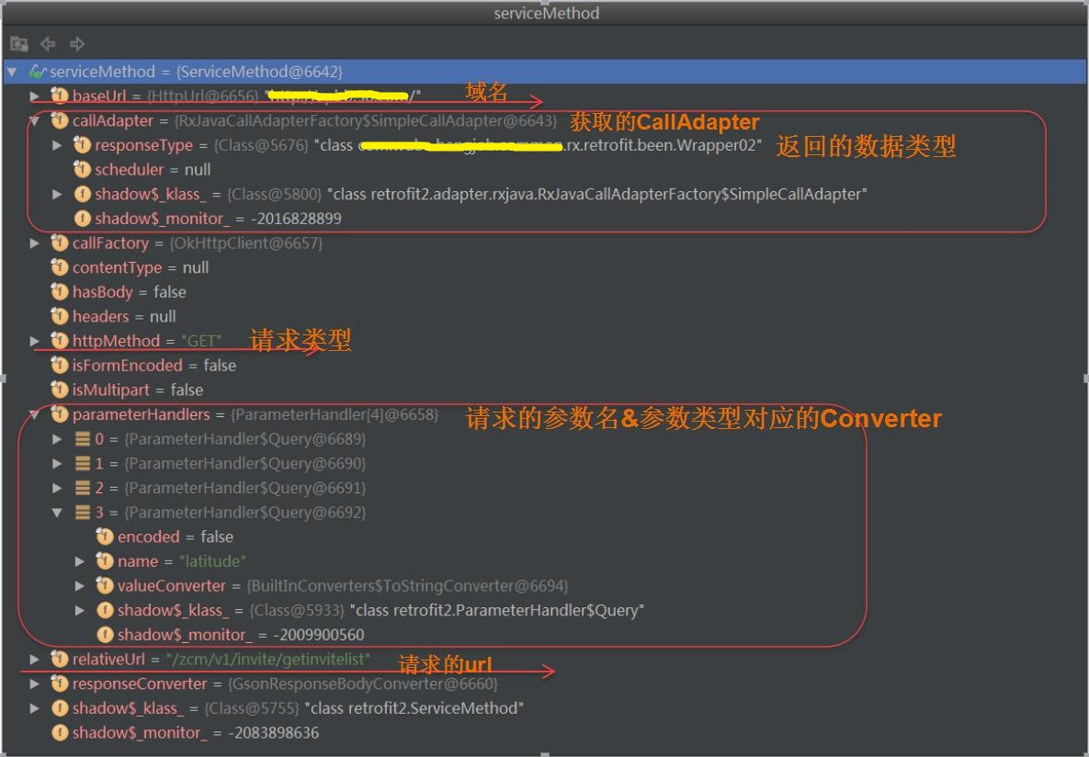Collapse the serviceMethod root node

point(13,72)
